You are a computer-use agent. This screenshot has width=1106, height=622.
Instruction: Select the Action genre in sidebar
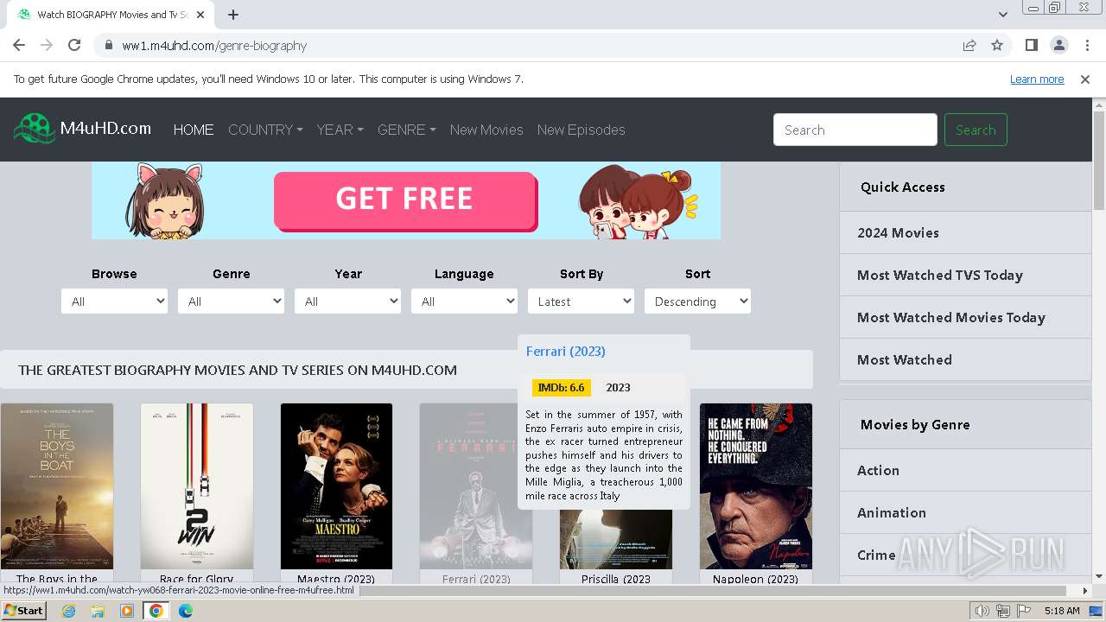(x=878, y=470)
